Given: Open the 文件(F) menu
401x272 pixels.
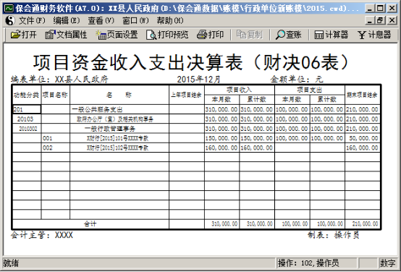Looking at the screenshot, I should 32,20.
